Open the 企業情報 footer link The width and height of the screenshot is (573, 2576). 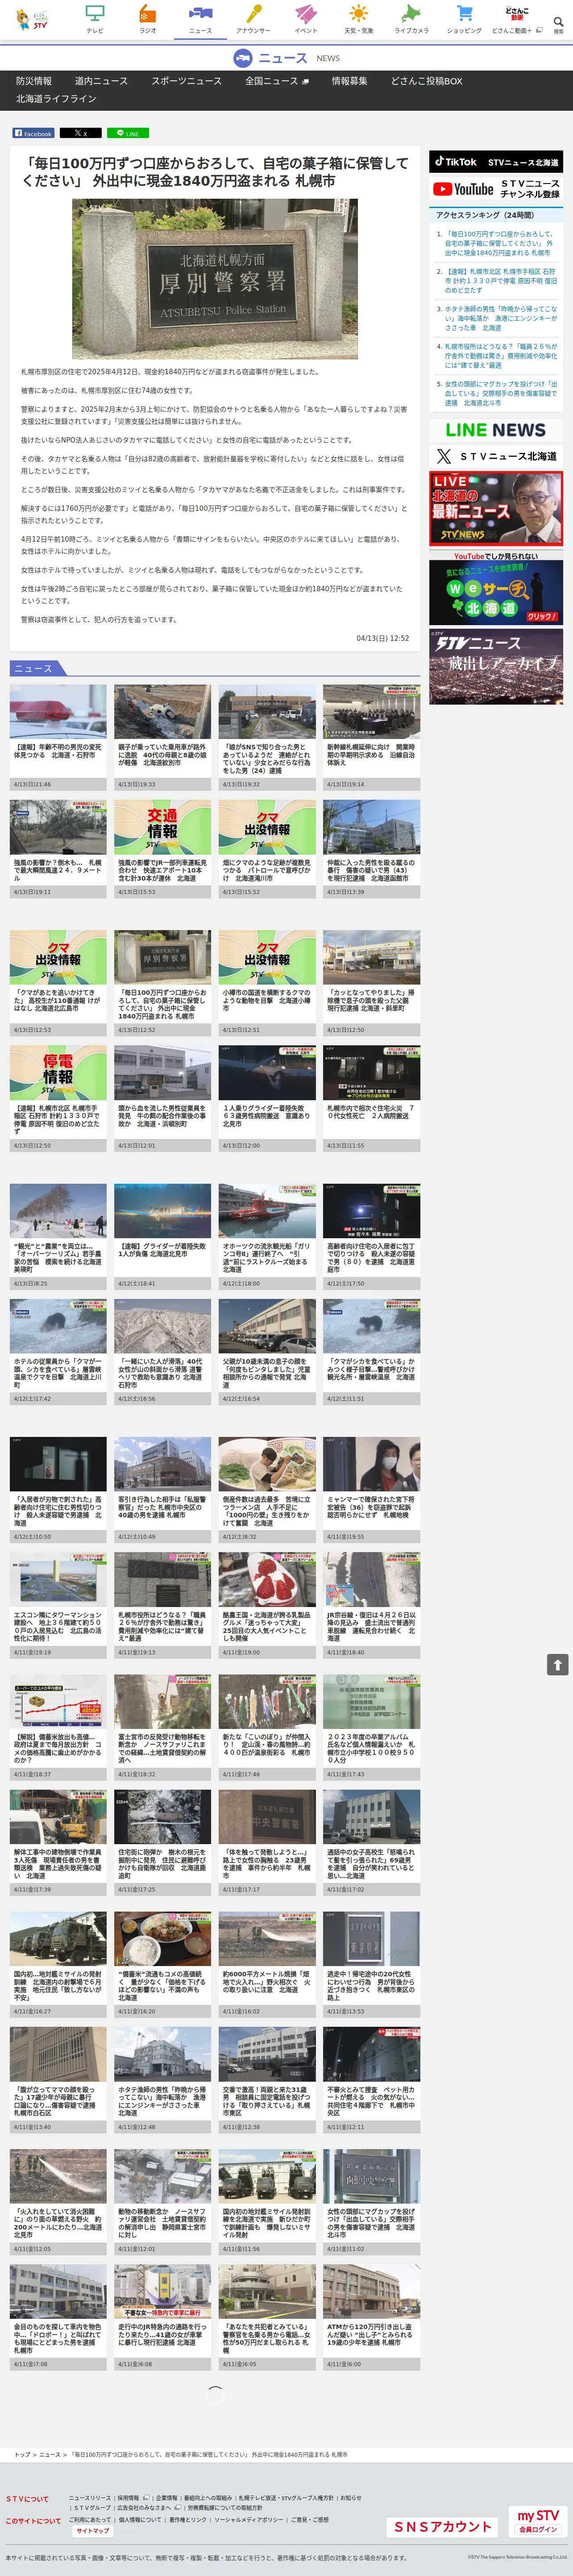click(x=166, y=2498)
